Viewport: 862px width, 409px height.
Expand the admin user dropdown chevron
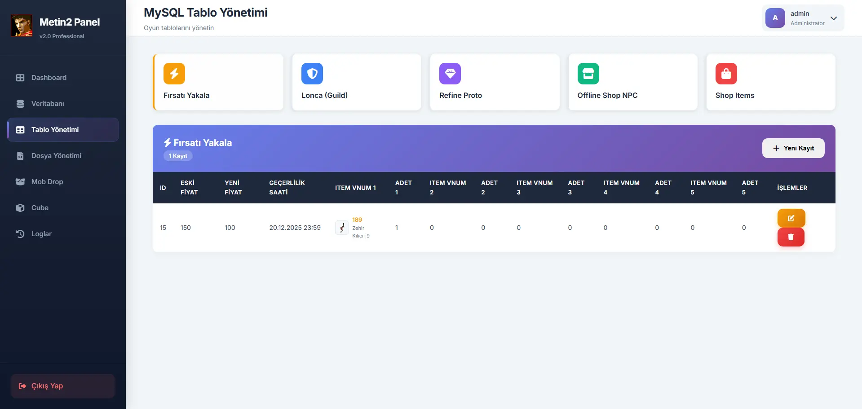834,18
